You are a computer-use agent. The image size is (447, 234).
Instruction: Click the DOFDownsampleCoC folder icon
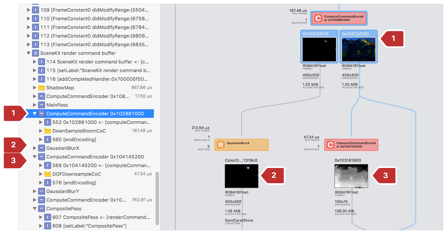(x=47, y=174)
